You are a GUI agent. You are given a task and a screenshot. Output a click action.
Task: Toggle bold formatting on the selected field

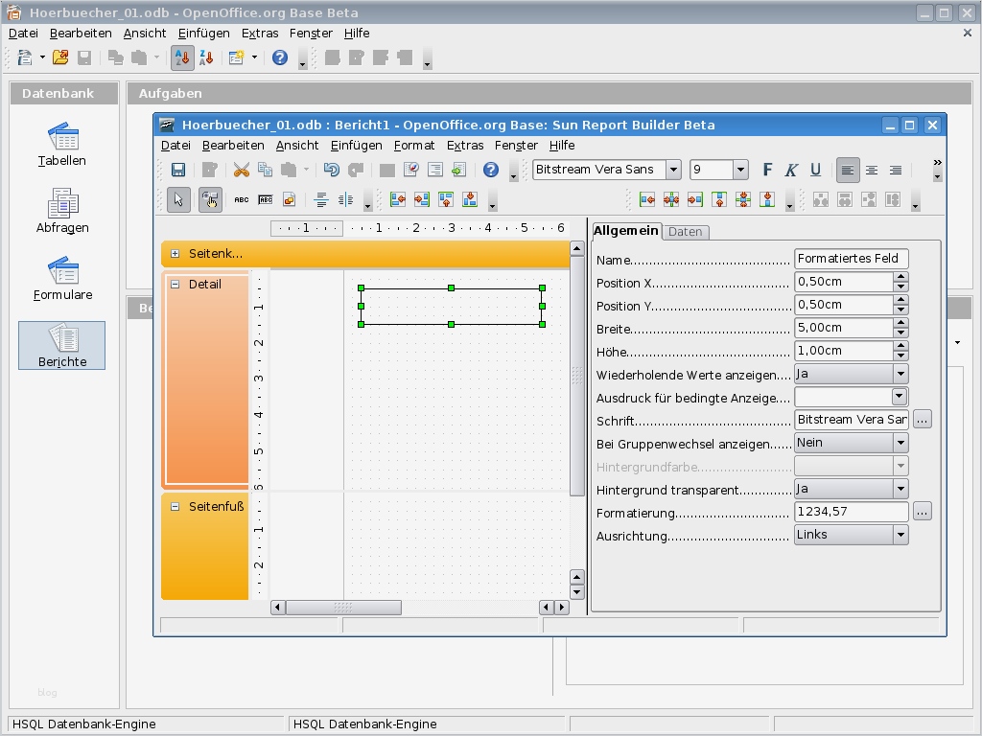766,170
